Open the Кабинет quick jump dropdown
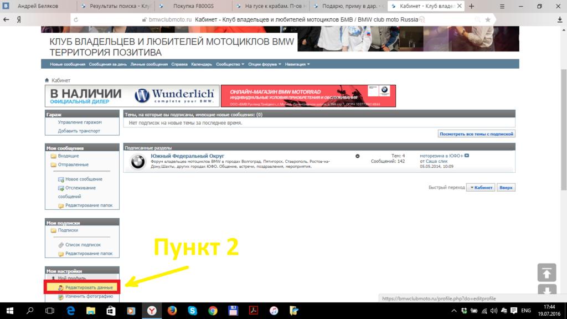This screenshot has width=567, height=319. coord(481,188)
